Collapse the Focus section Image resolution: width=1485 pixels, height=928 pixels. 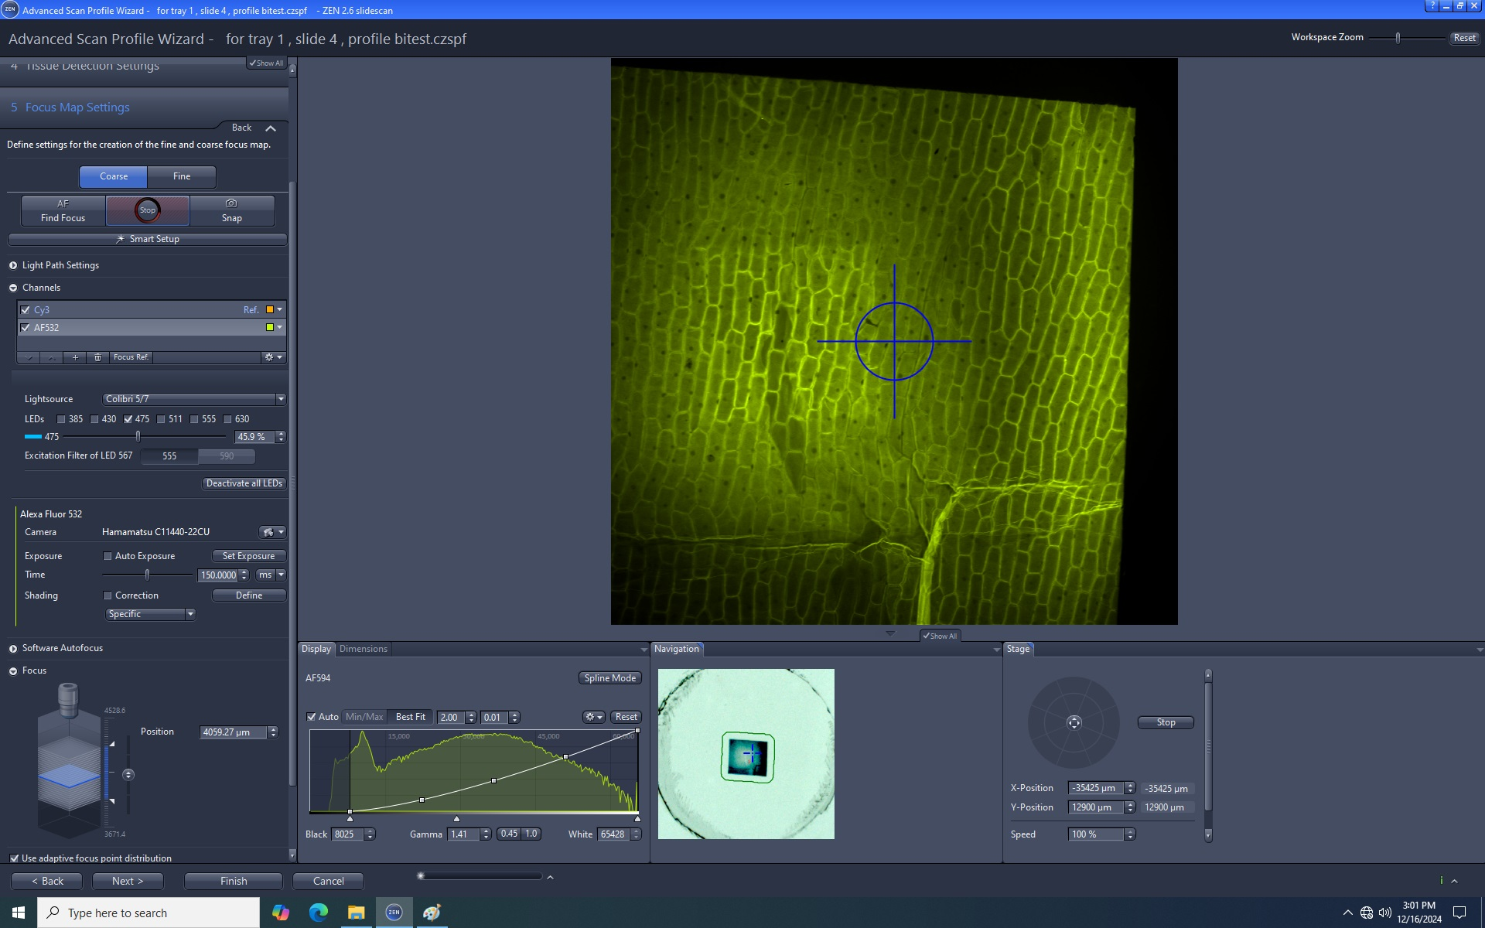click(13, 670)
